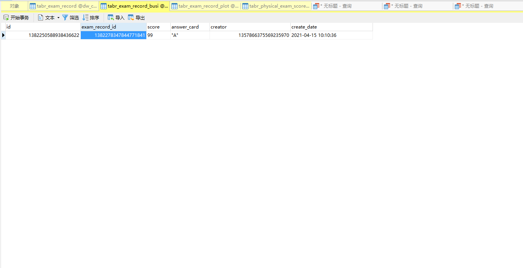Click the Import (导入) icon
The height and width of the screenshot is (268, 523).
[111, 17]
